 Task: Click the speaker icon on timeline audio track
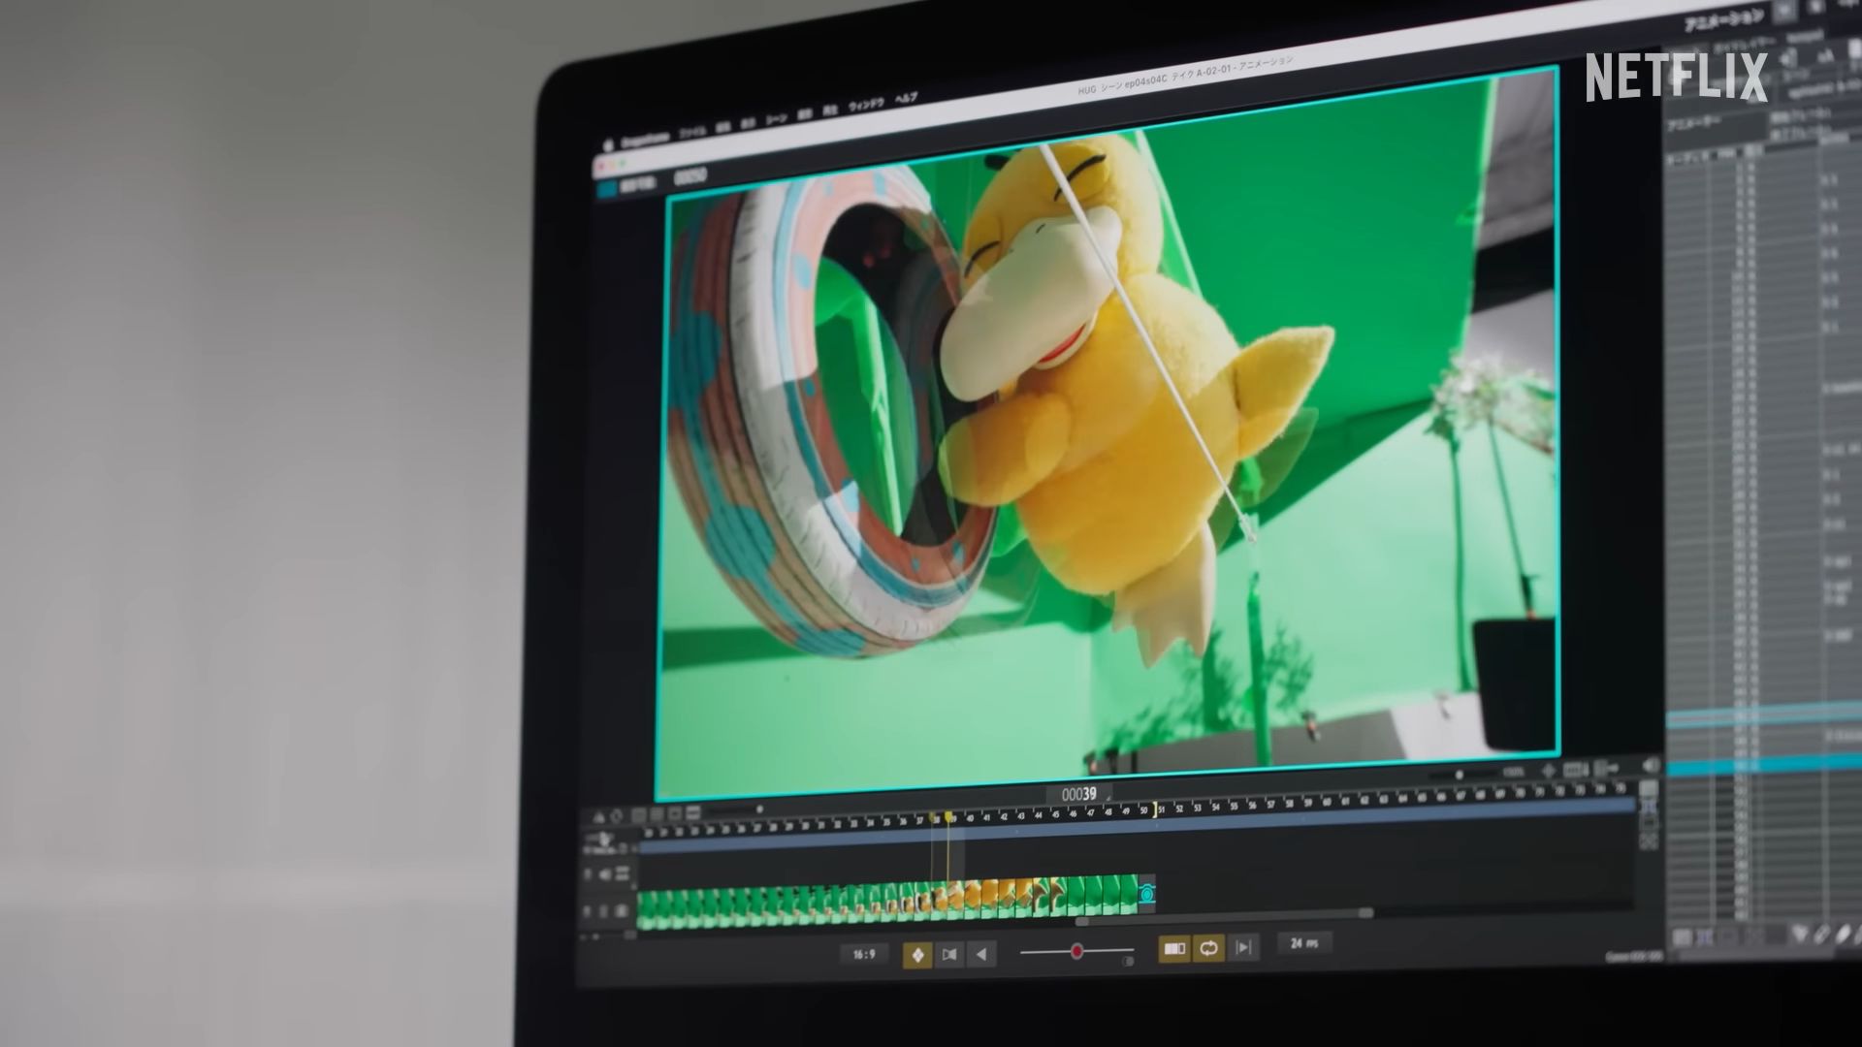pyautogui.click(x=605, y=875)
